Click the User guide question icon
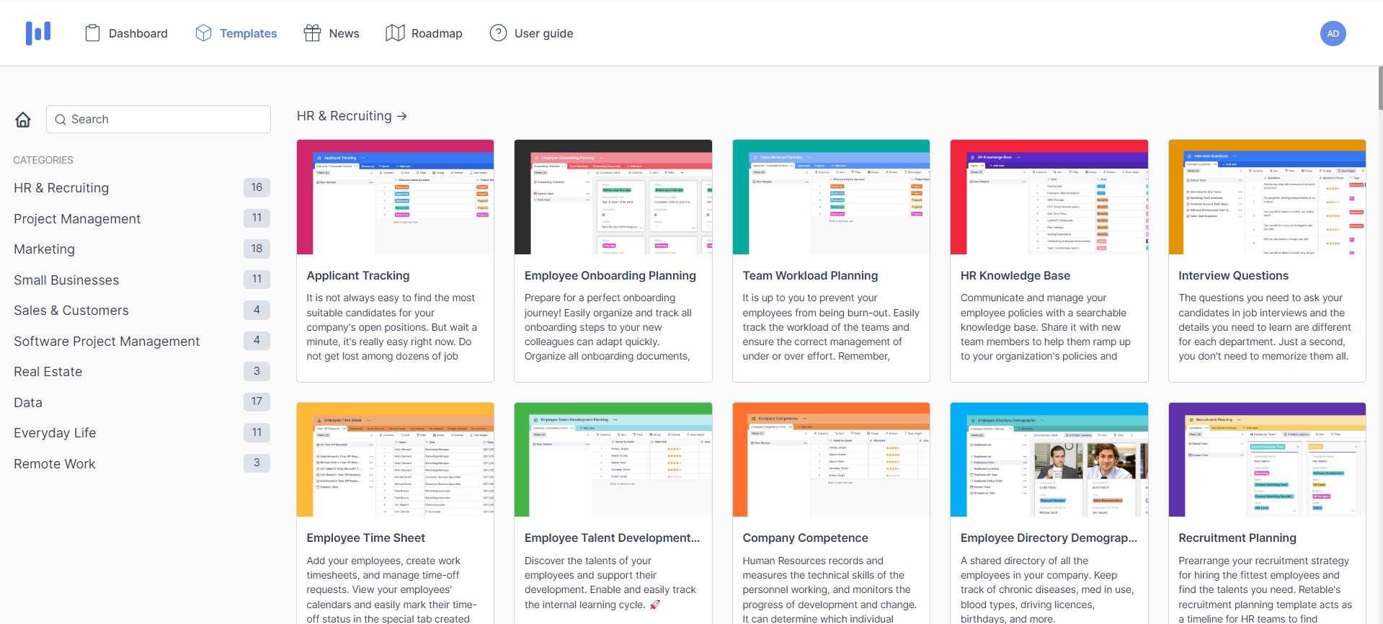Screen dimensions: 1383x624 click(x=498, y=33)
